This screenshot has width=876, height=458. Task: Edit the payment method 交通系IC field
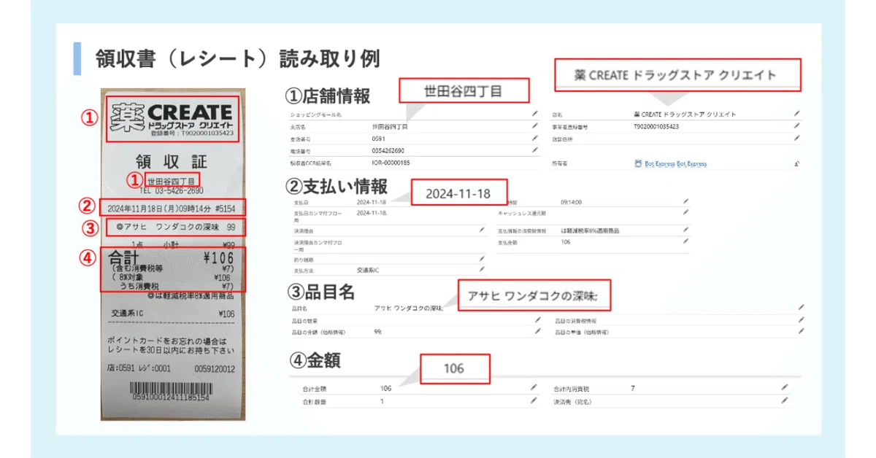tap(482, 270)
